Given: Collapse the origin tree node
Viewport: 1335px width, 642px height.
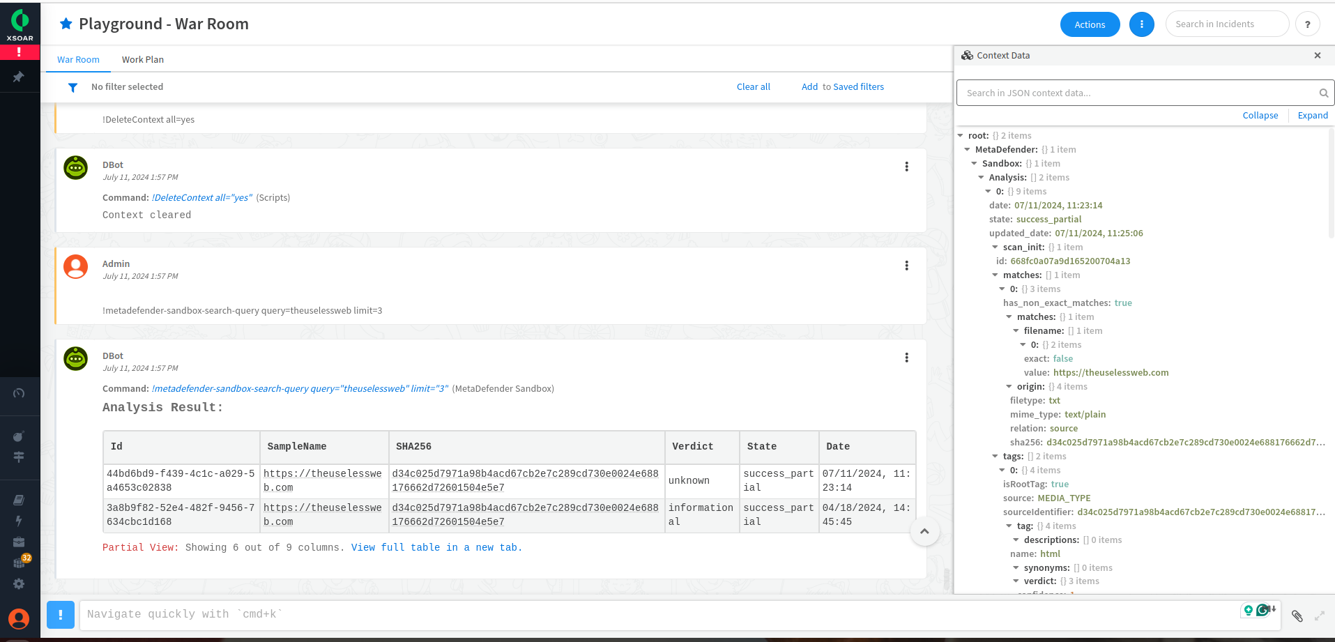Looking at the screenshot, I should point(1009,387).
